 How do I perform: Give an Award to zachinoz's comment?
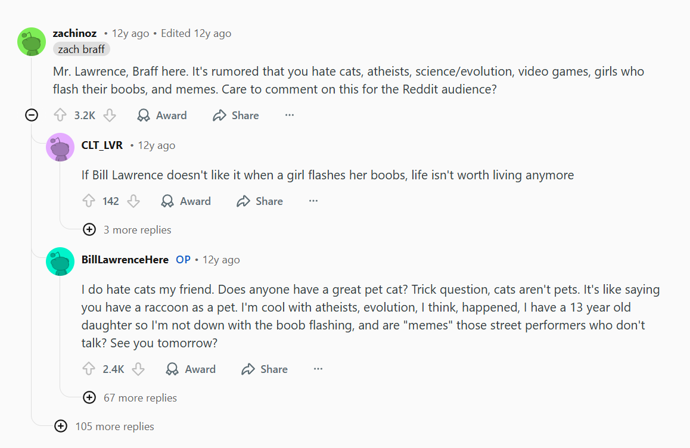click(162, 116)
